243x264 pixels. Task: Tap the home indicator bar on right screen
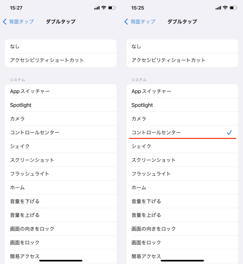pos(182,261)
